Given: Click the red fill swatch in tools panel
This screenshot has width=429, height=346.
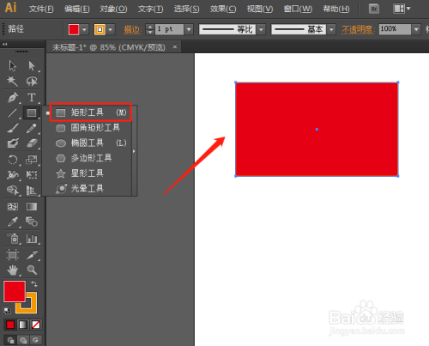Looking at the screenshot, I should point(15,291).
